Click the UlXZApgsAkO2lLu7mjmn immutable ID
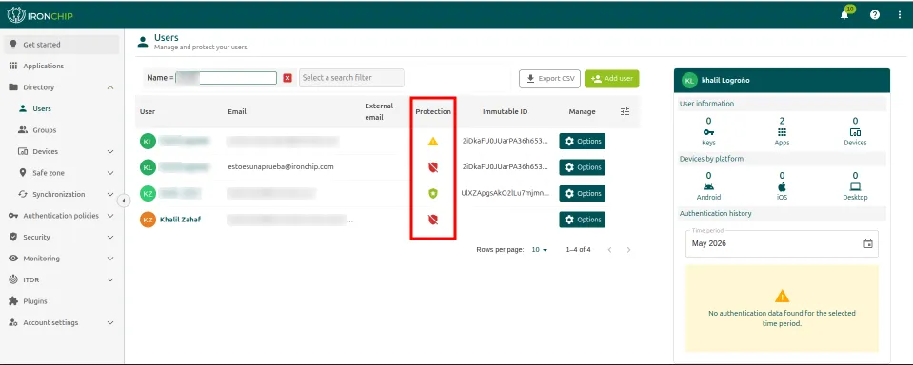 coord(505,193)
